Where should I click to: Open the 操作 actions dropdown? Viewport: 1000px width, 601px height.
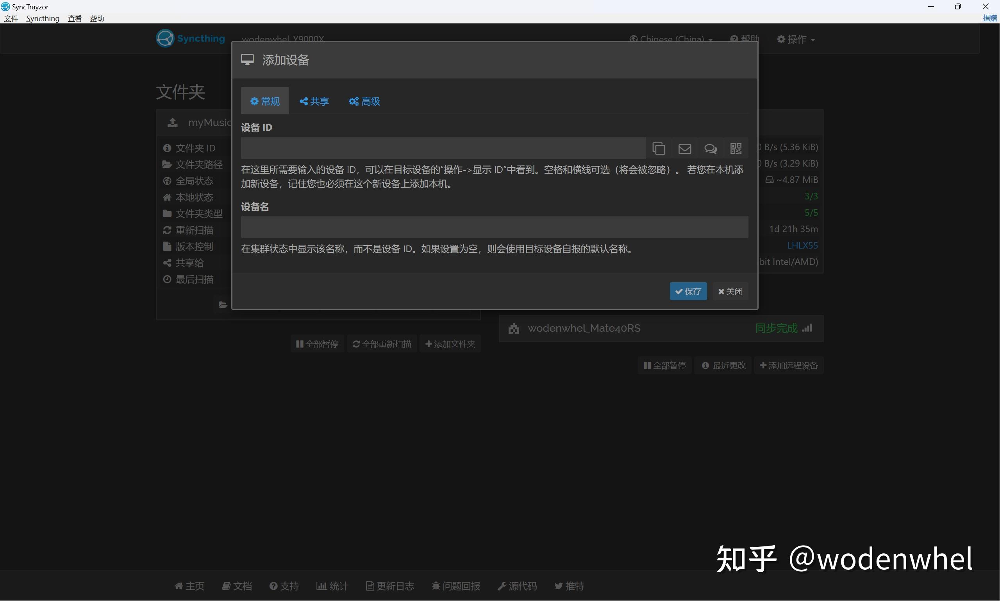click(795, 39)
